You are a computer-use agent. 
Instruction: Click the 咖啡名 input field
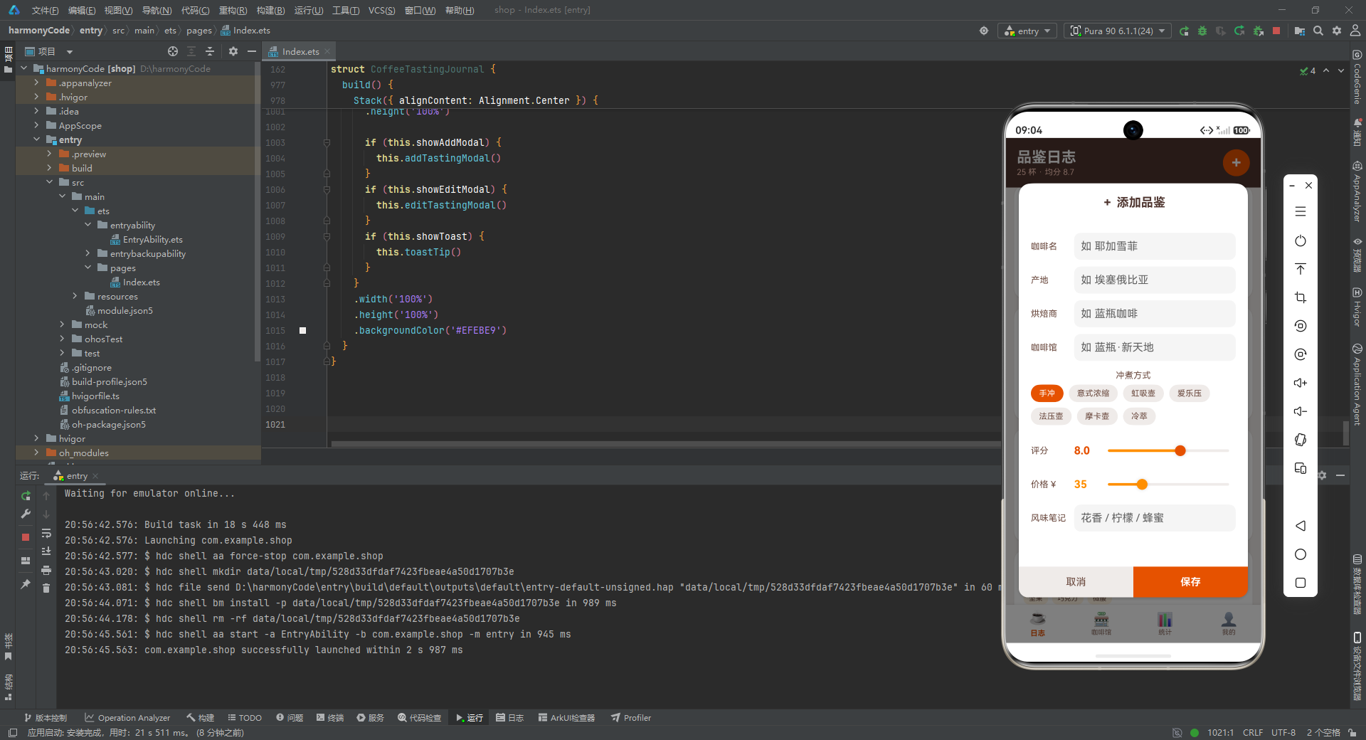[x=1154, y=246]
